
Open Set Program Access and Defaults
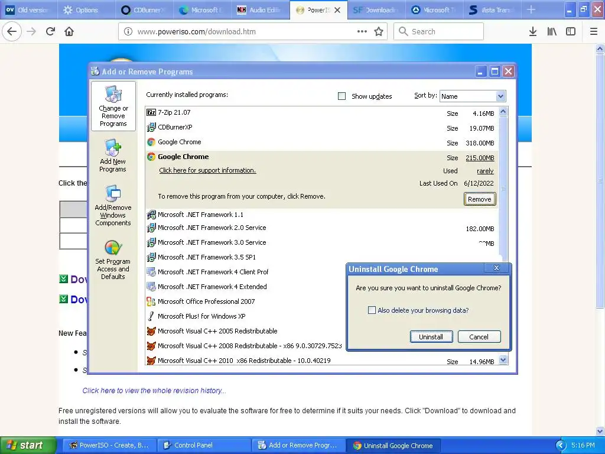click(113, 260)
